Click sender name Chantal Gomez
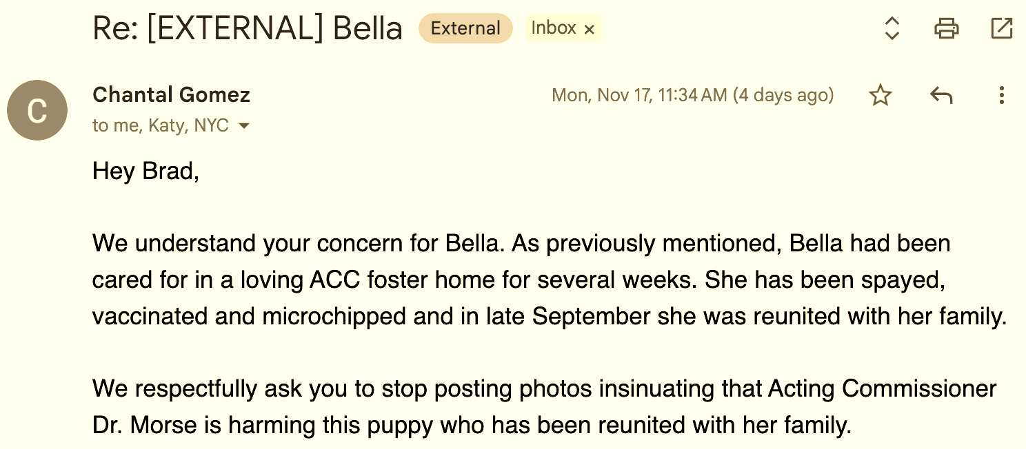This screenshot has width=1026, height=449. coord(171,94)
